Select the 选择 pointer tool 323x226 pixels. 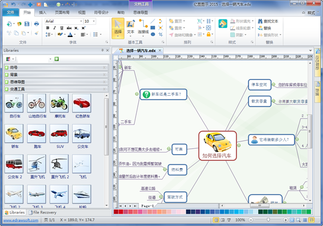tap(118, 27)
